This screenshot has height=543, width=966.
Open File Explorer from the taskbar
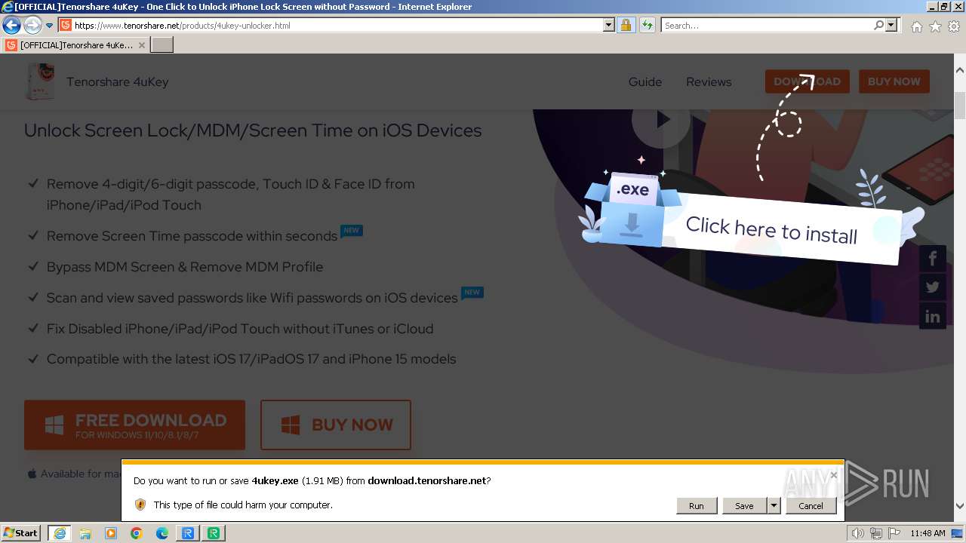click(85, 533)
